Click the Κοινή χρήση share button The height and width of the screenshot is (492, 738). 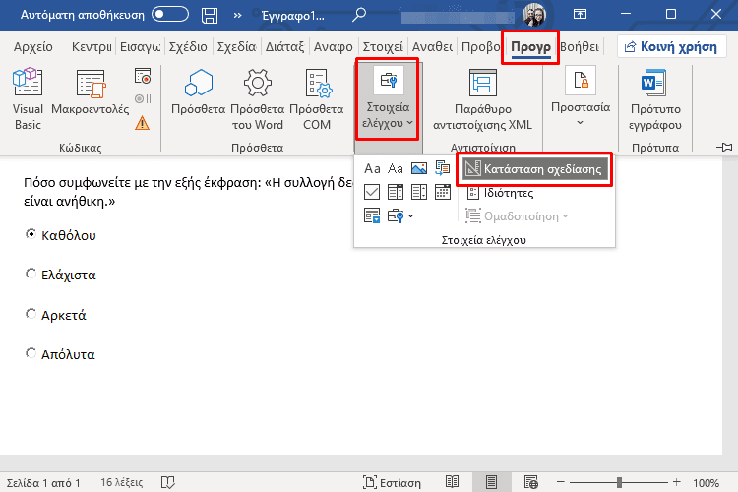(x=672, y=46)
